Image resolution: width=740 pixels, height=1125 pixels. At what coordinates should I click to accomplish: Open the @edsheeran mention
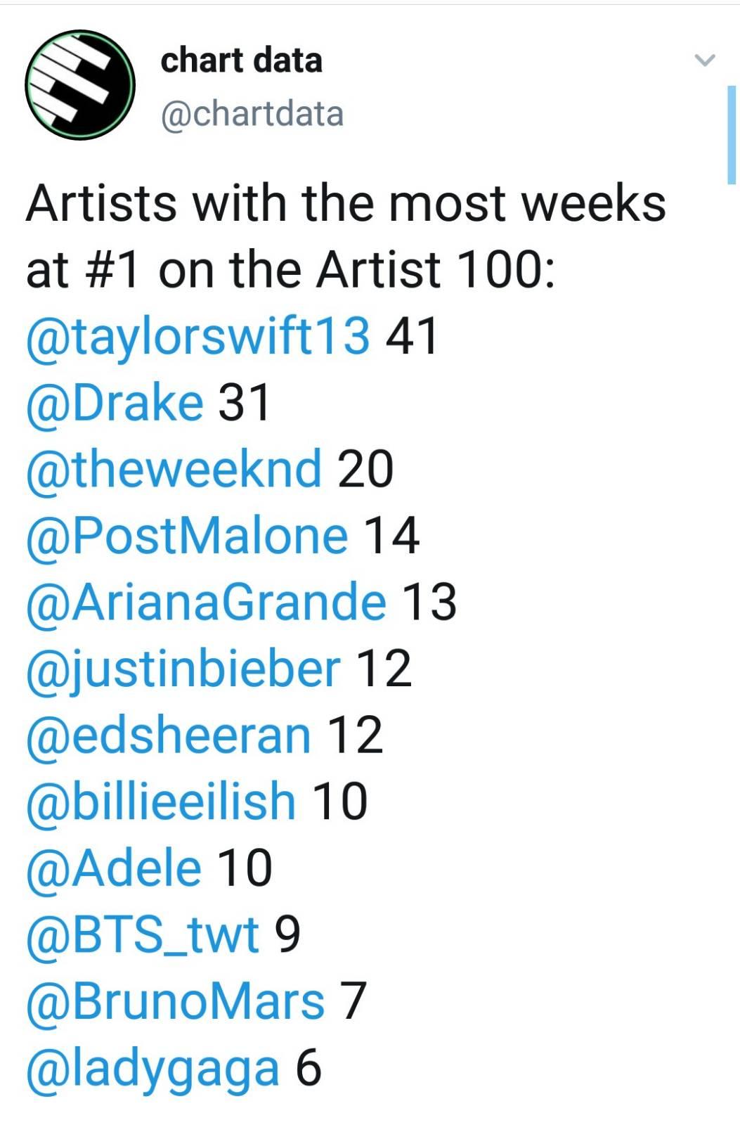[x=169, y=735]
